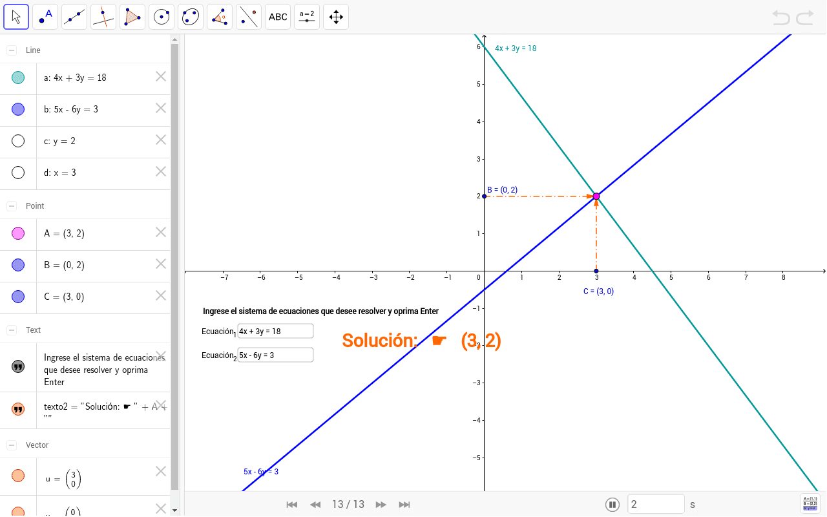Go to next construction step

click(x=381, y=505)
